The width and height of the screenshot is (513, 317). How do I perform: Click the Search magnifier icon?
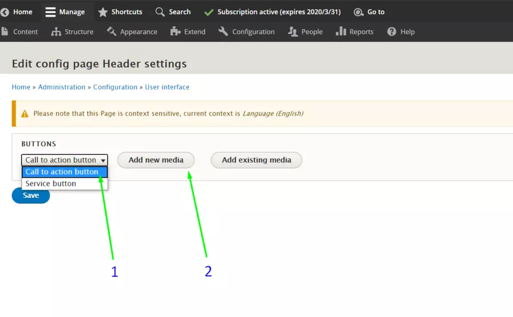coord(160,12)
